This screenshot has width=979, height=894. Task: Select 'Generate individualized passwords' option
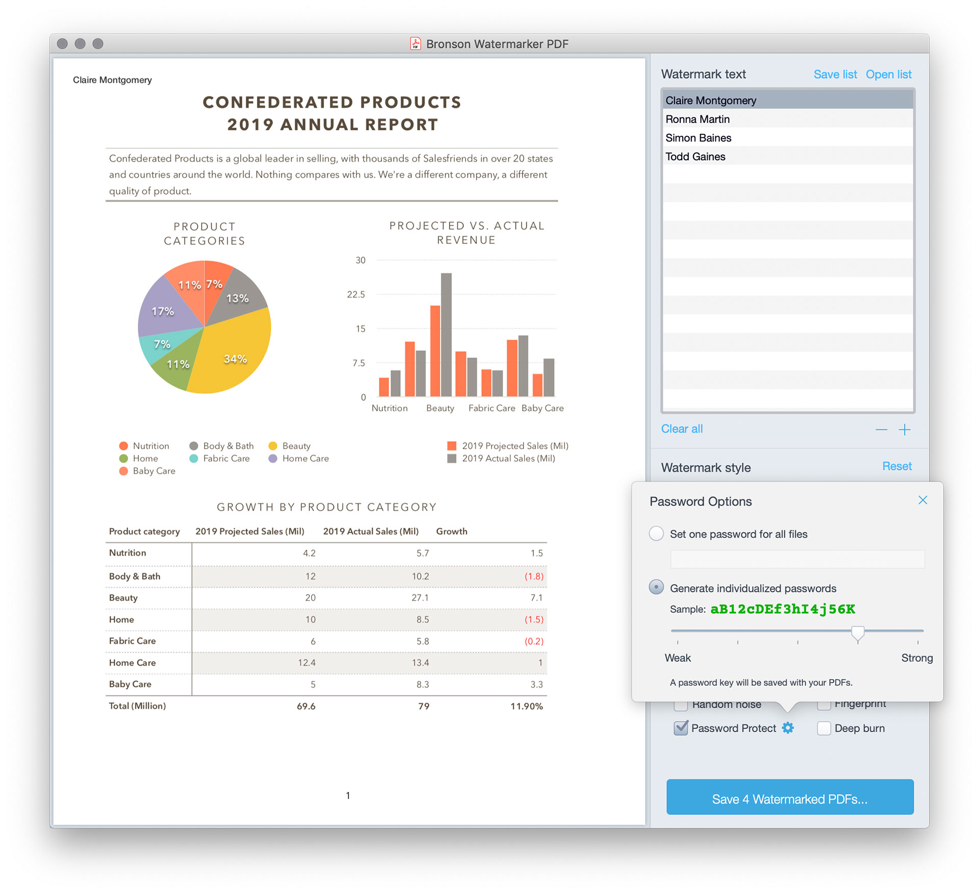tap(656, 587)
